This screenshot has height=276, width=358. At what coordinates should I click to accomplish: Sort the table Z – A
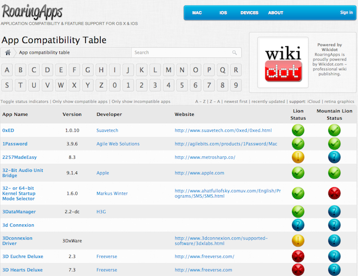point(215,102)
